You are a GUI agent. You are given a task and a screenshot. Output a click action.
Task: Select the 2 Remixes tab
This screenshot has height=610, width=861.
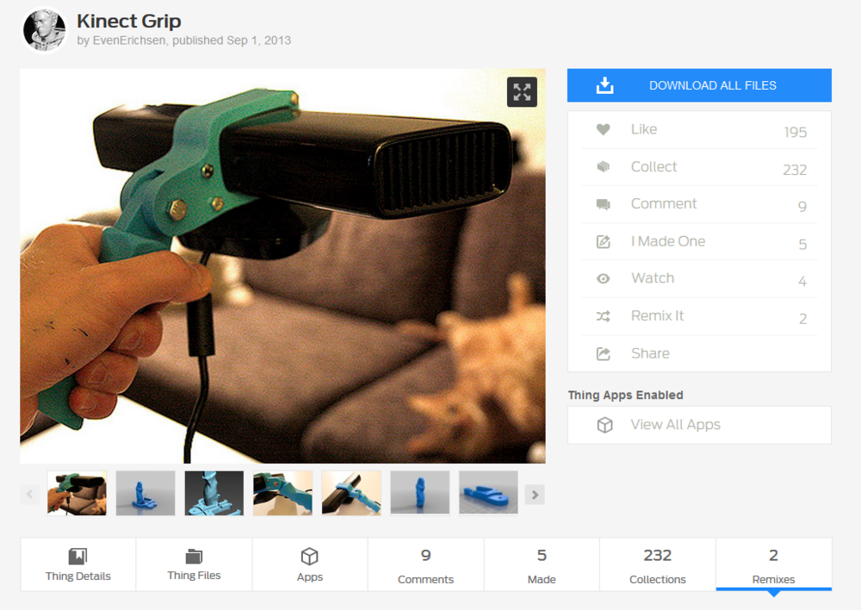pyautogui.click(x=774, y=564)
